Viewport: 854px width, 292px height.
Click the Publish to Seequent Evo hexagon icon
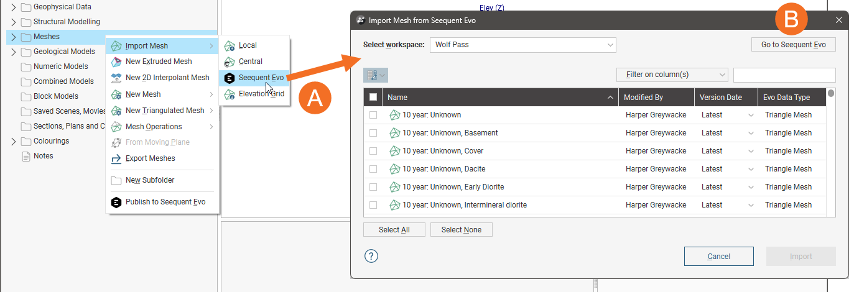coord(116,202)
